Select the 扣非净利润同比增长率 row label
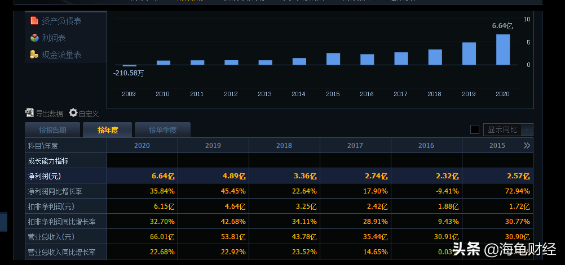This screenshot has width=565, height=265. point(65,222)
